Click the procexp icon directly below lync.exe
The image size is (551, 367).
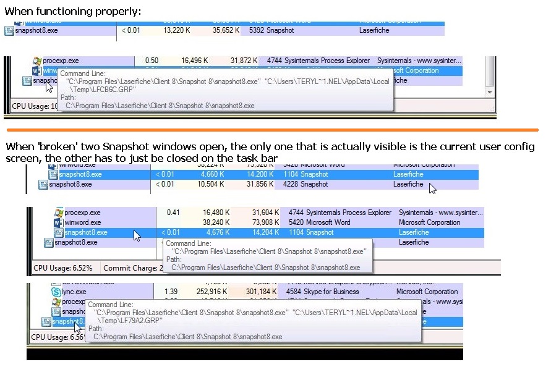coord(56,302)
